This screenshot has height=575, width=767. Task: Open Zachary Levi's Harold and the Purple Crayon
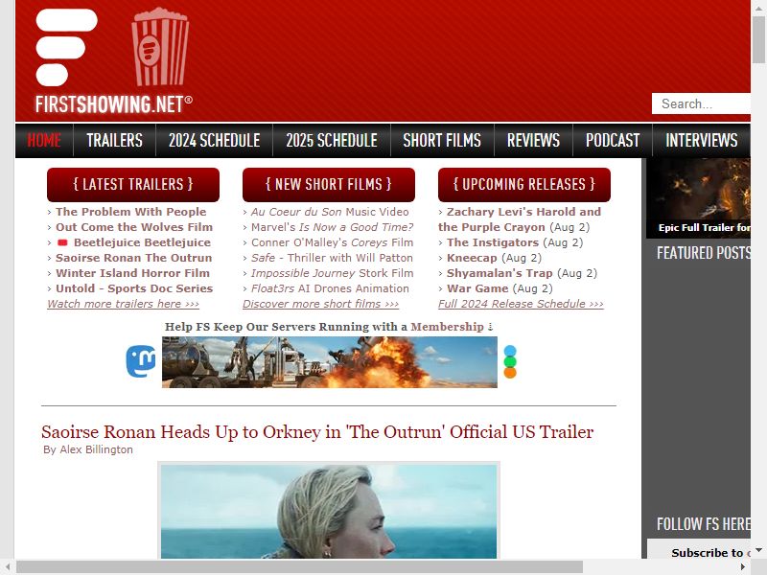coord(520,219)
